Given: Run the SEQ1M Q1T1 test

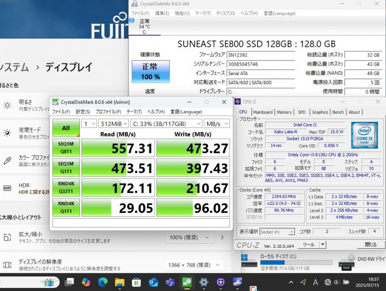Looking at the screenshot, I should [66, 168].
